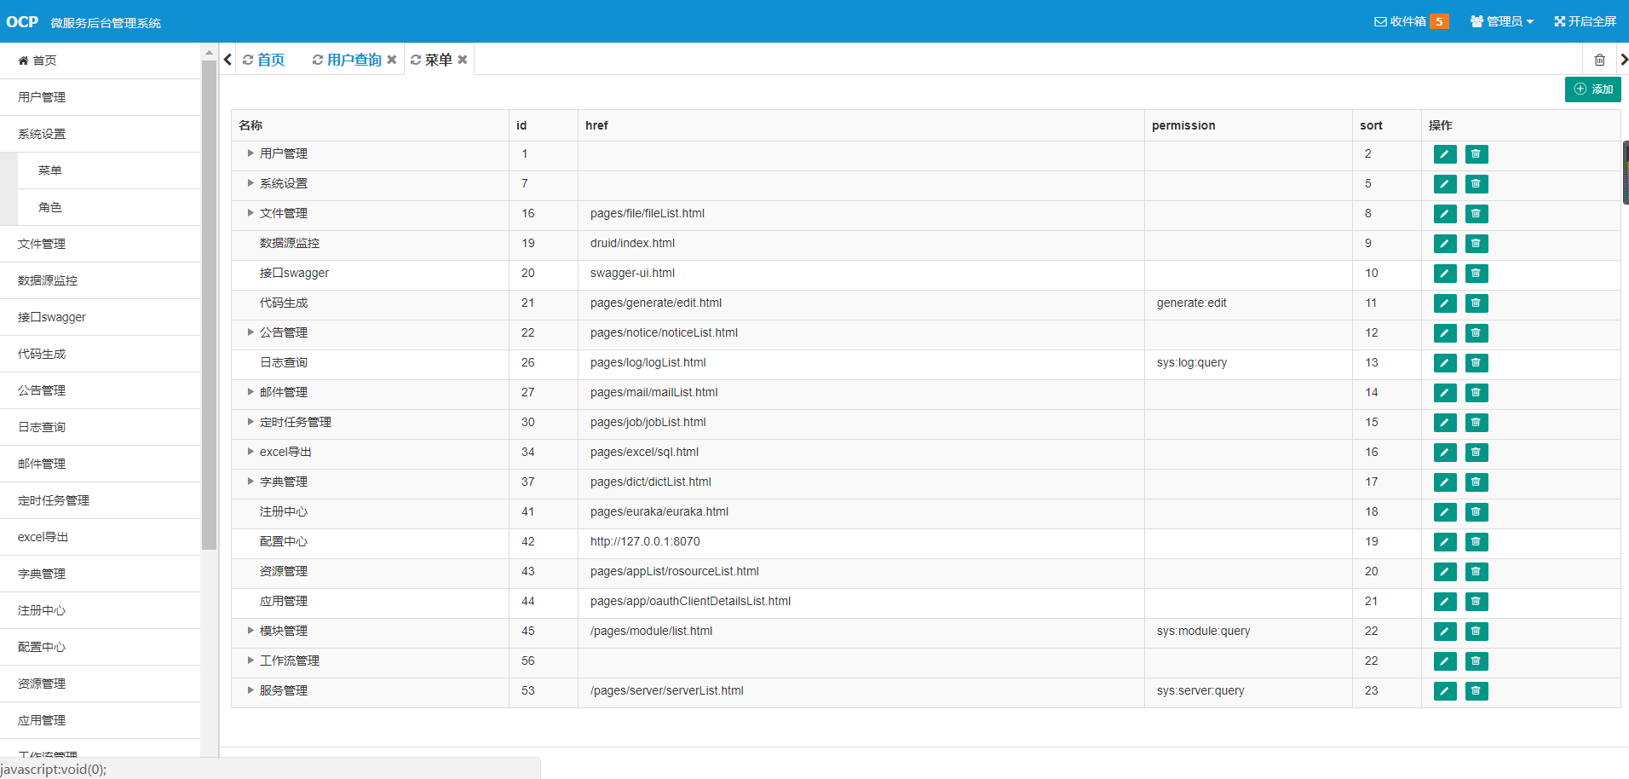Expand the 字典管理 tree row
Screen dimensions: 1629x779
(x=250, y=482)
